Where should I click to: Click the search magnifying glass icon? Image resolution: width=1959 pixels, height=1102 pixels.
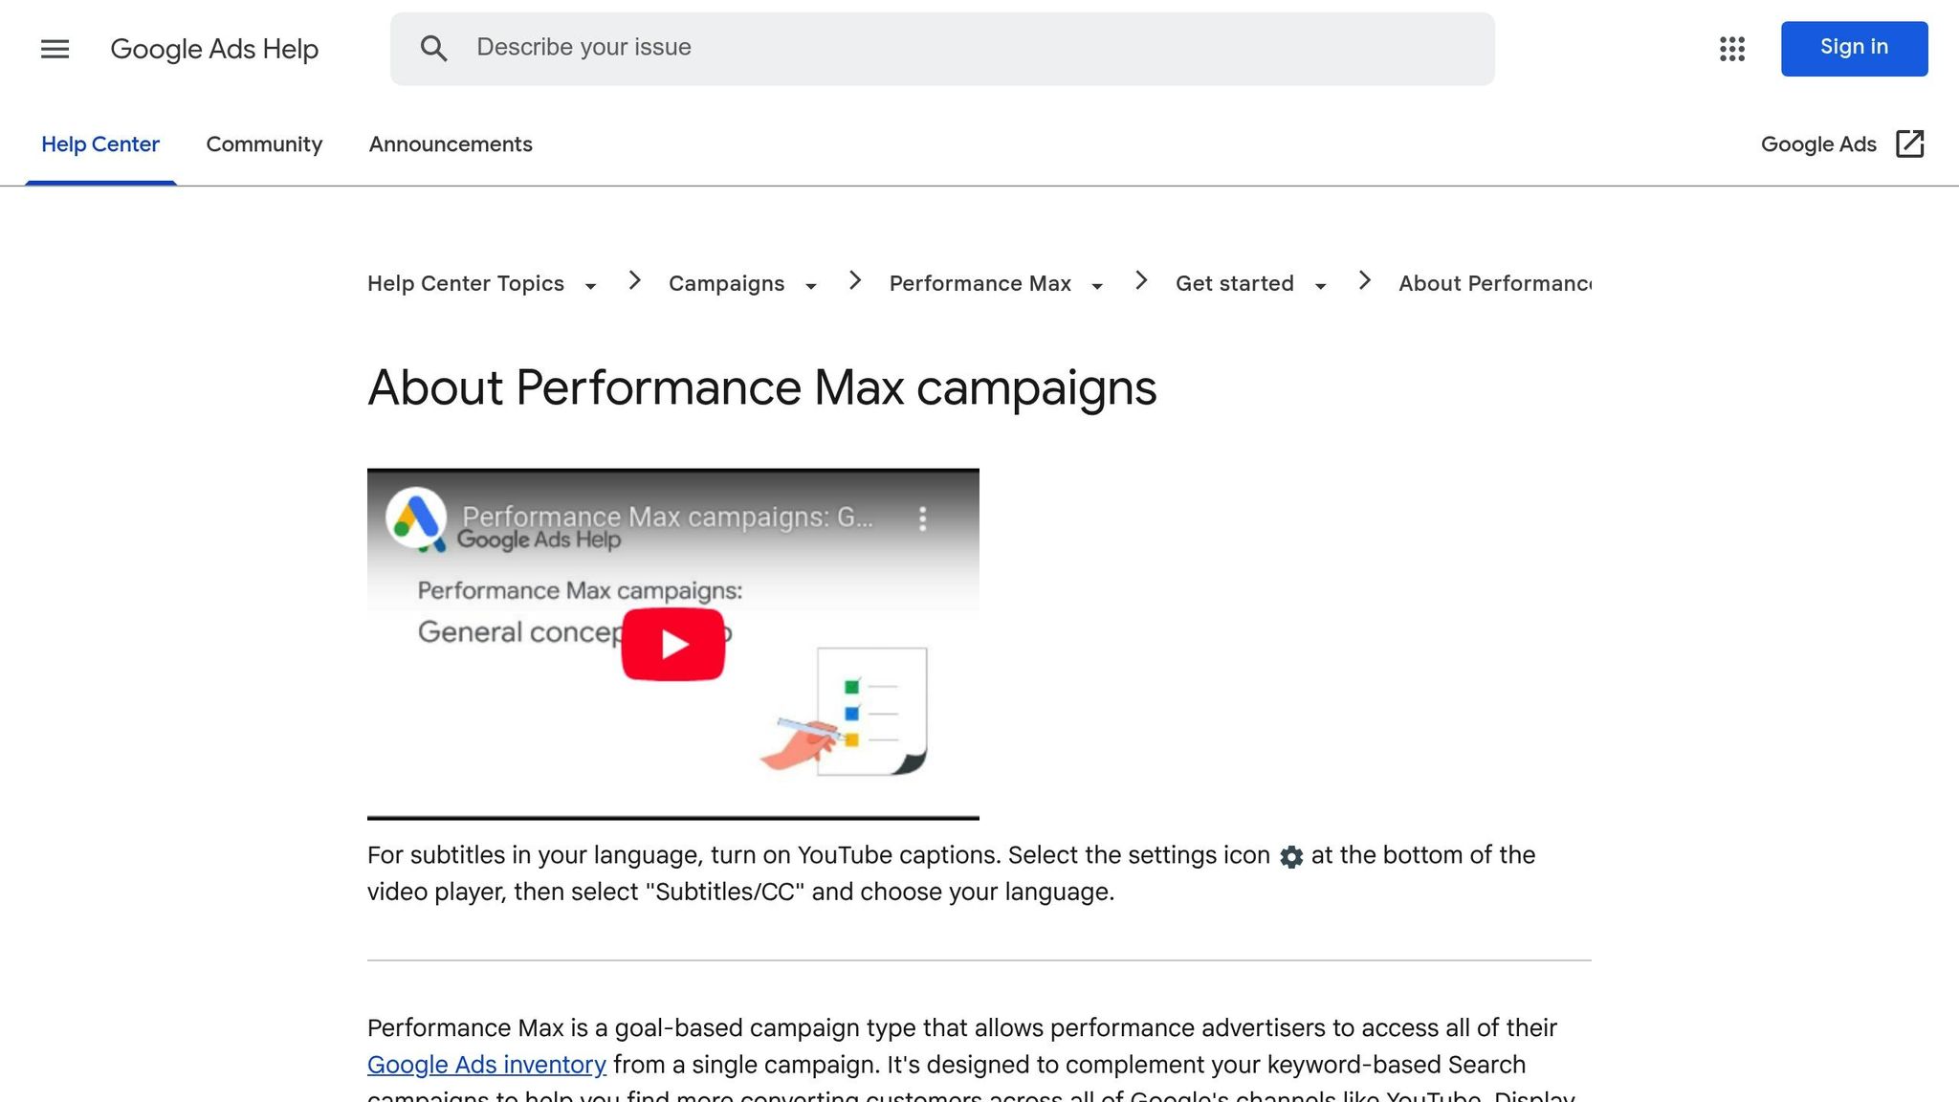pos(435,49)
